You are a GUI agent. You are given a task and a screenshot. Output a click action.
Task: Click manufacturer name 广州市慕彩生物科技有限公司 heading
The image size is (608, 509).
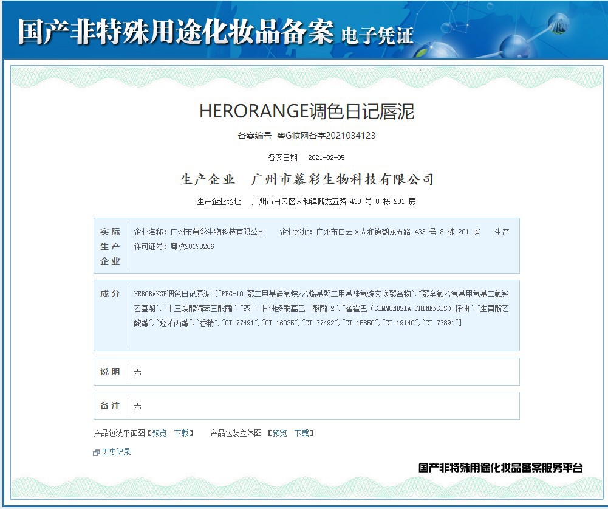click(x=343, y=179)
